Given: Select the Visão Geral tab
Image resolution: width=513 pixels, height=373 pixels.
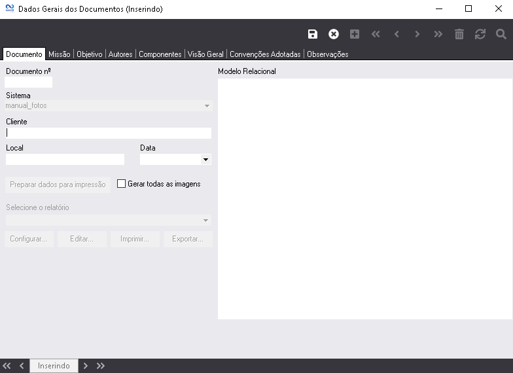Looking at the screenshot, I should click(x=205, y=54).
